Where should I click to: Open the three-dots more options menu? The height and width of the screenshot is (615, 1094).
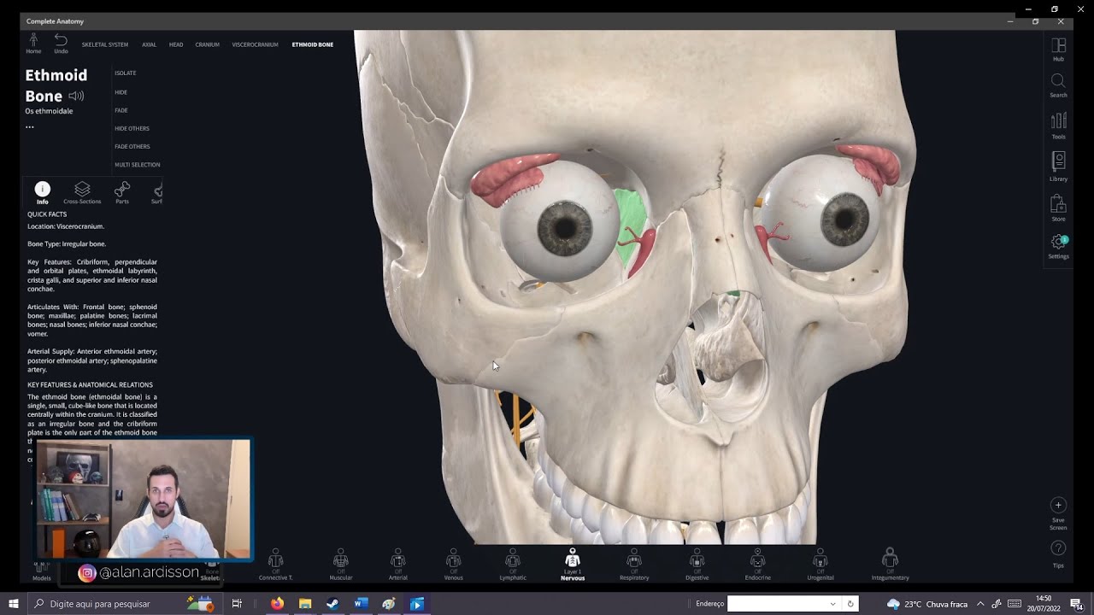30,126
